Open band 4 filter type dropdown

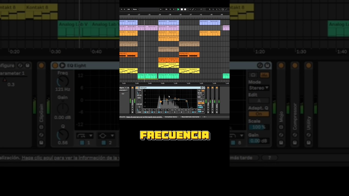[167, 110]
